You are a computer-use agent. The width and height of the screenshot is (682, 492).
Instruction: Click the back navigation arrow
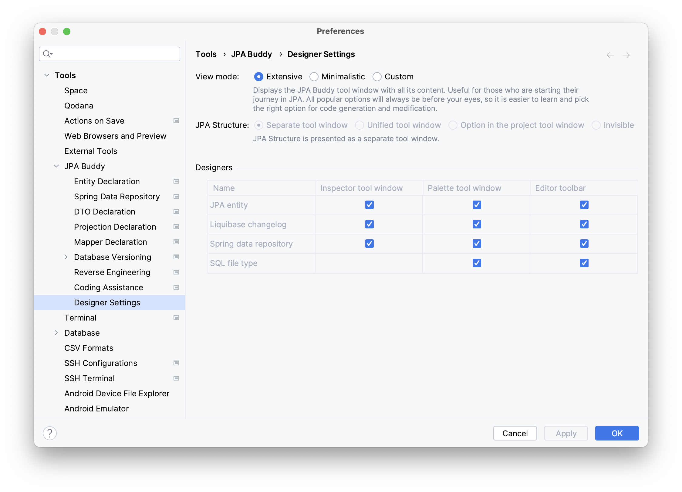click(610, 55)
